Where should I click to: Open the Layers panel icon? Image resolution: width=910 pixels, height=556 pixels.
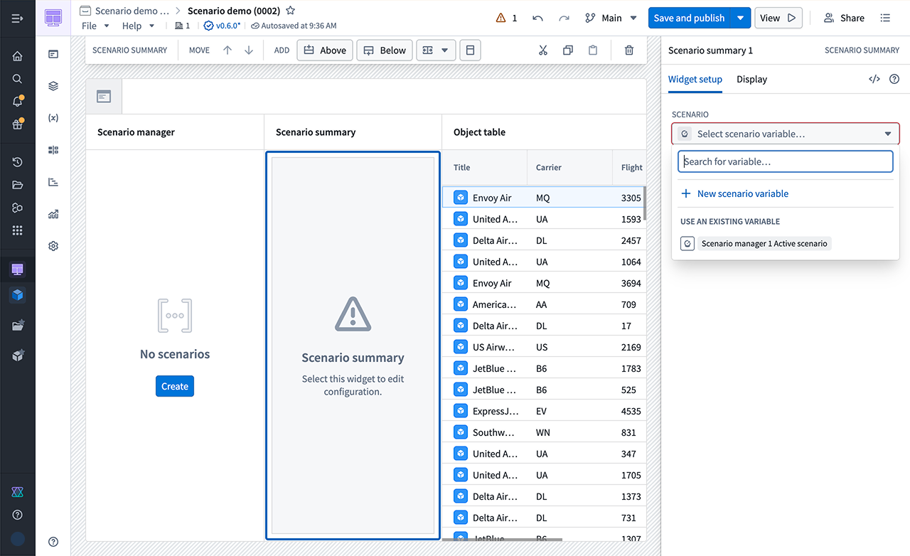click(53, 86)
